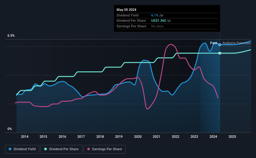The image size is (256, 158).
Task: Click the Analysts Forecasts label
Action: (x=237, y=43)
